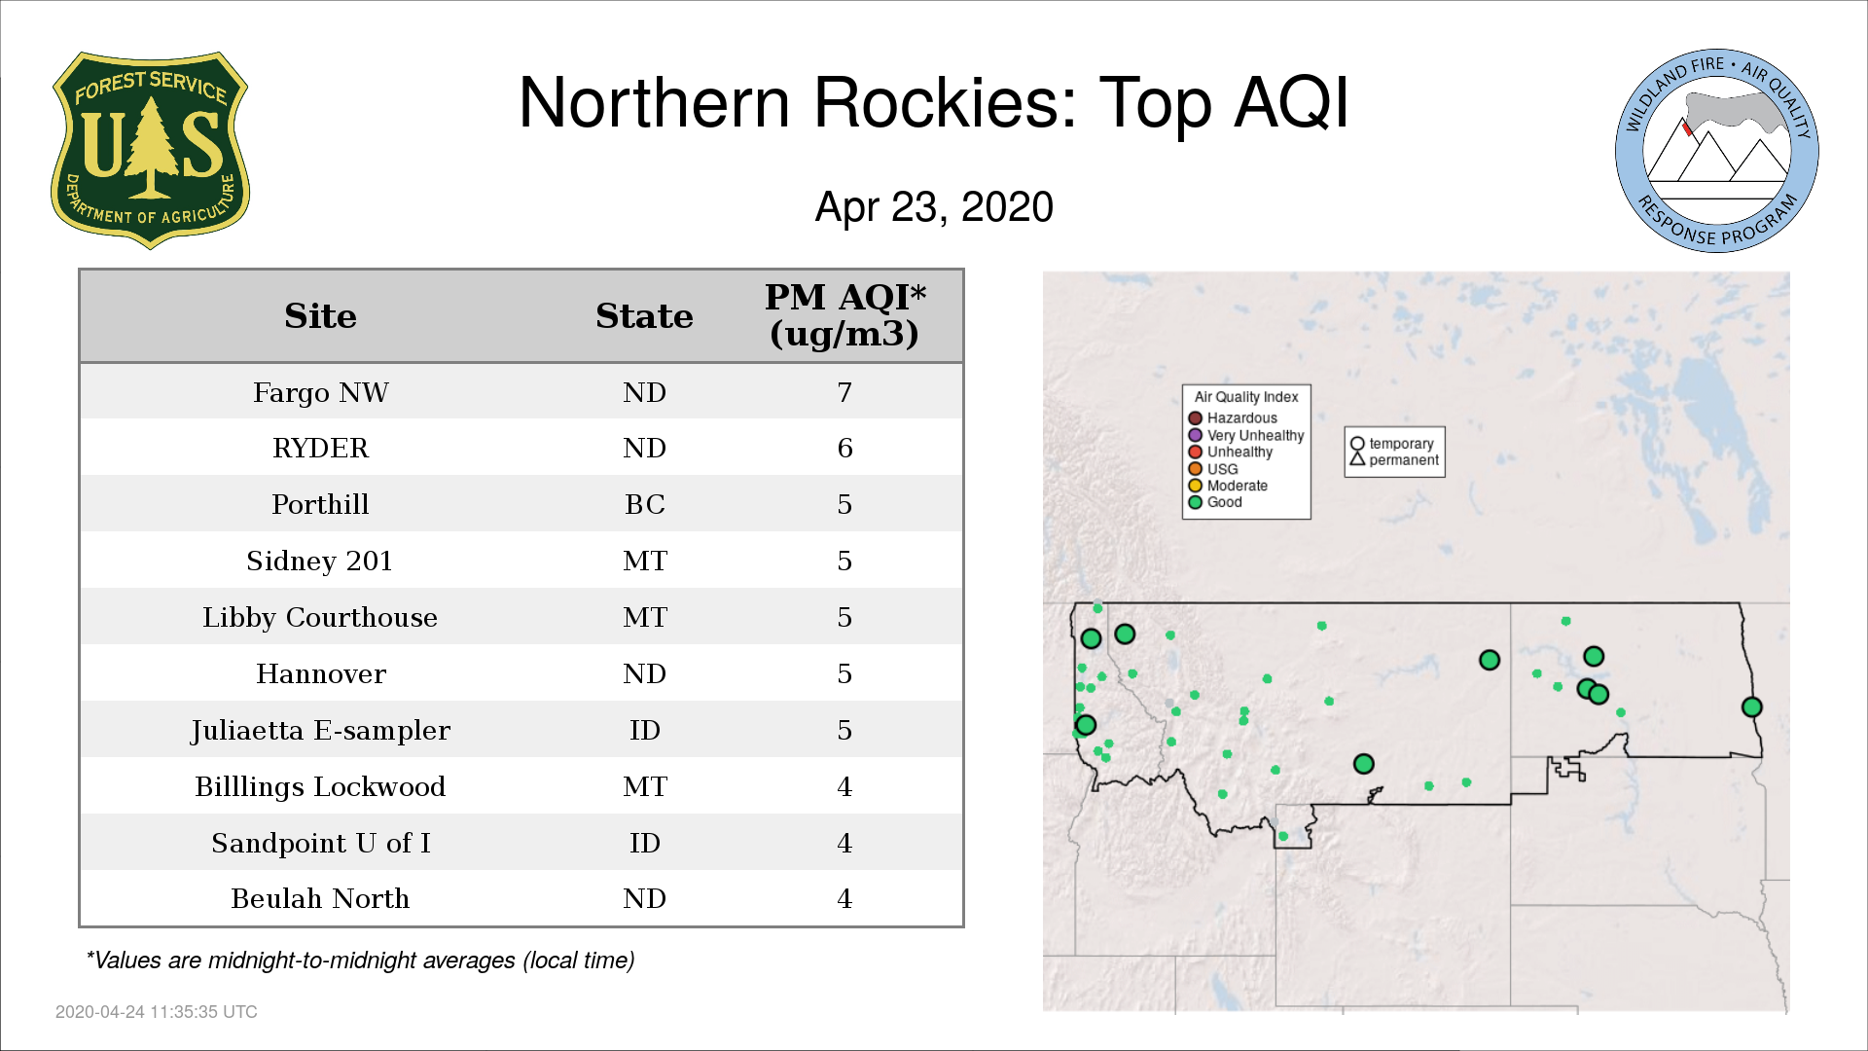The width and height of the screenshot is (1868, 1051).
Task: Click the Apr 23, 2020 date
Action: coord(934,206)
